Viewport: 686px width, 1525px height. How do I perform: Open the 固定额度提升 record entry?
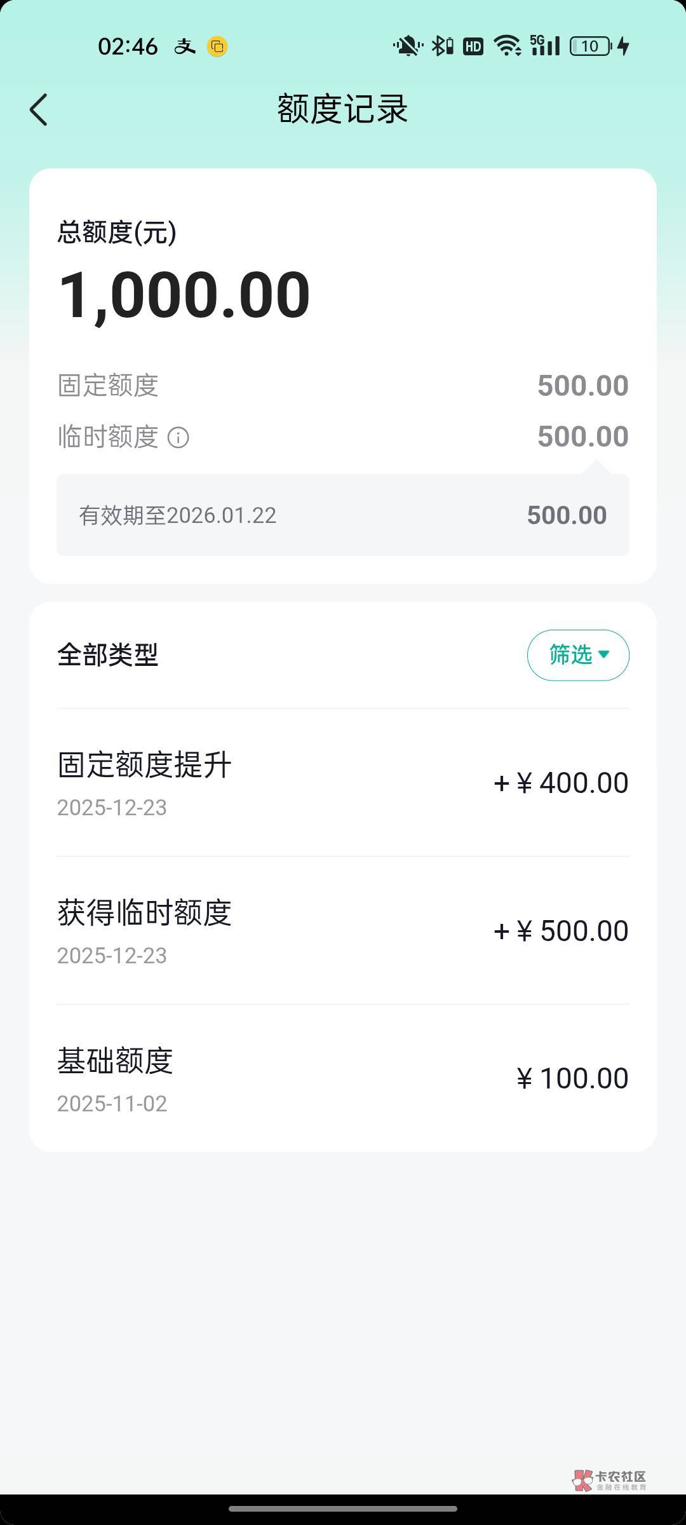(x=343, y=783)
